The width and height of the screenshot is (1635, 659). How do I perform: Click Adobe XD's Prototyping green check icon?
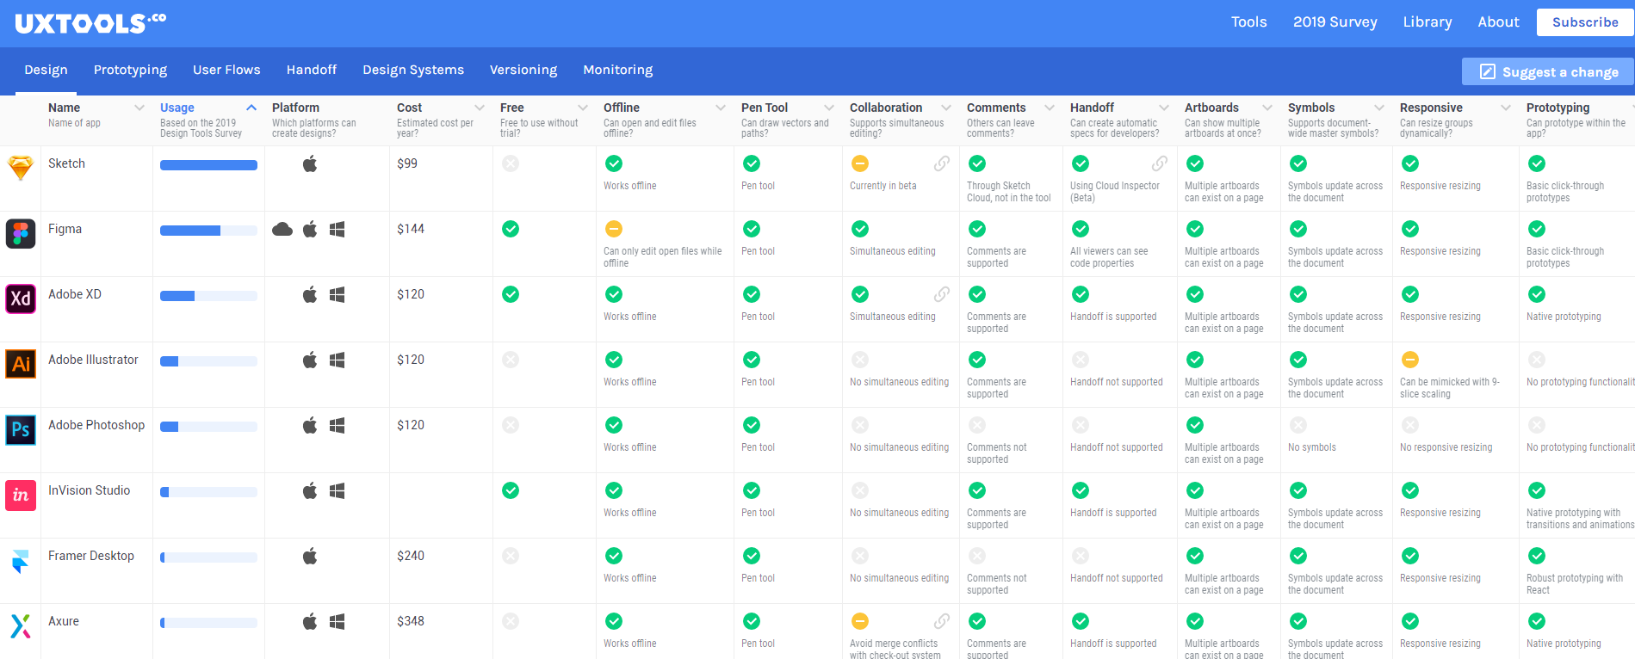[1537, 294]
